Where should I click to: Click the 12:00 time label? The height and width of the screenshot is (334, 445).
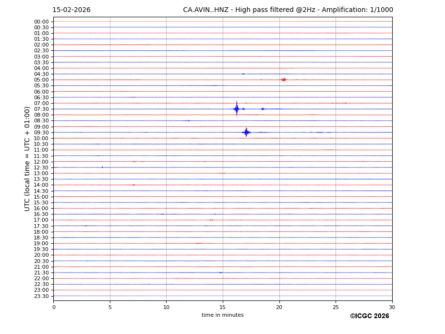pos(41,162)
